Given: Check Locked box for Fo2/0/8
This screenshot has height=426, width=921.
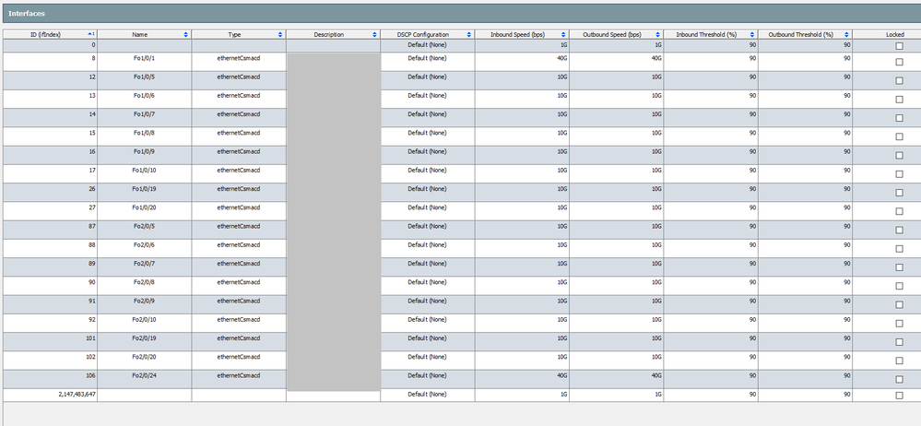Looking at the screenshot, I should point(899,286).
